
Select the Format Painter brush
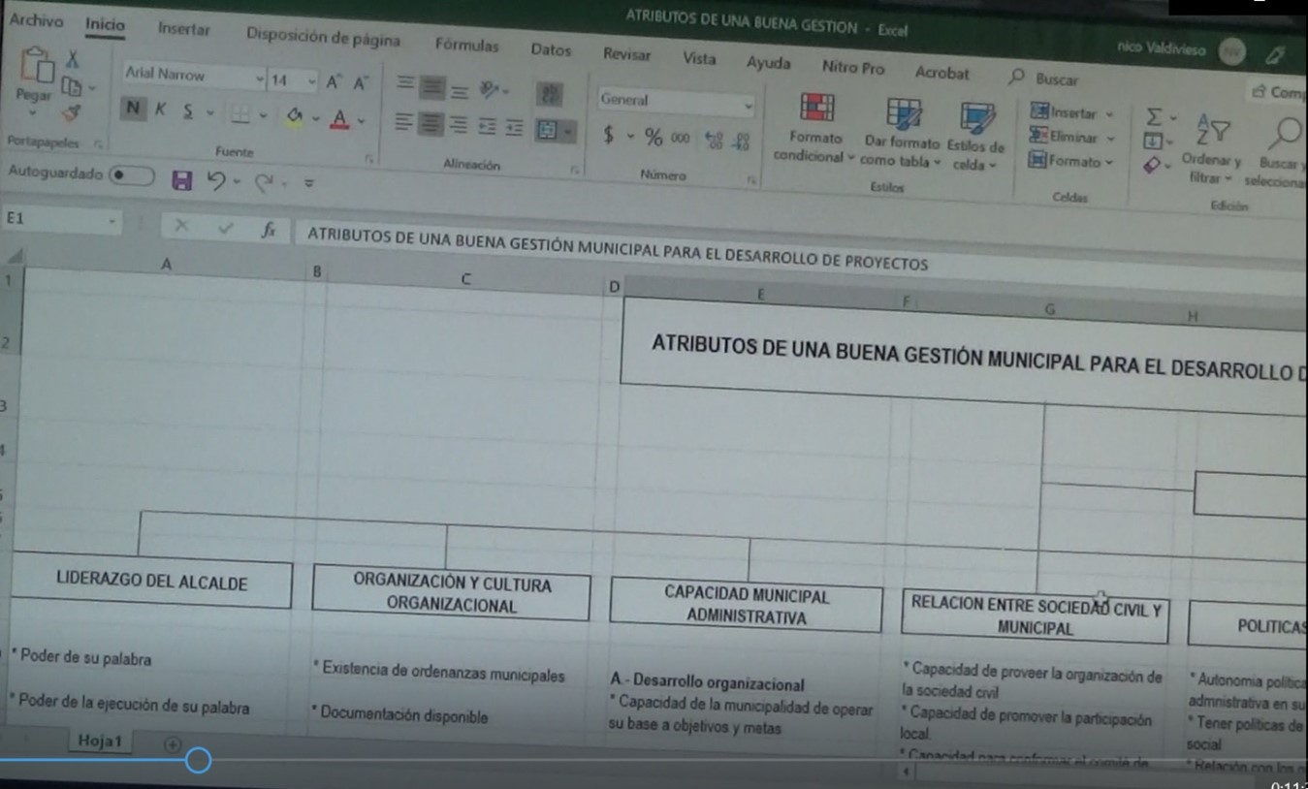pos(70,113)
